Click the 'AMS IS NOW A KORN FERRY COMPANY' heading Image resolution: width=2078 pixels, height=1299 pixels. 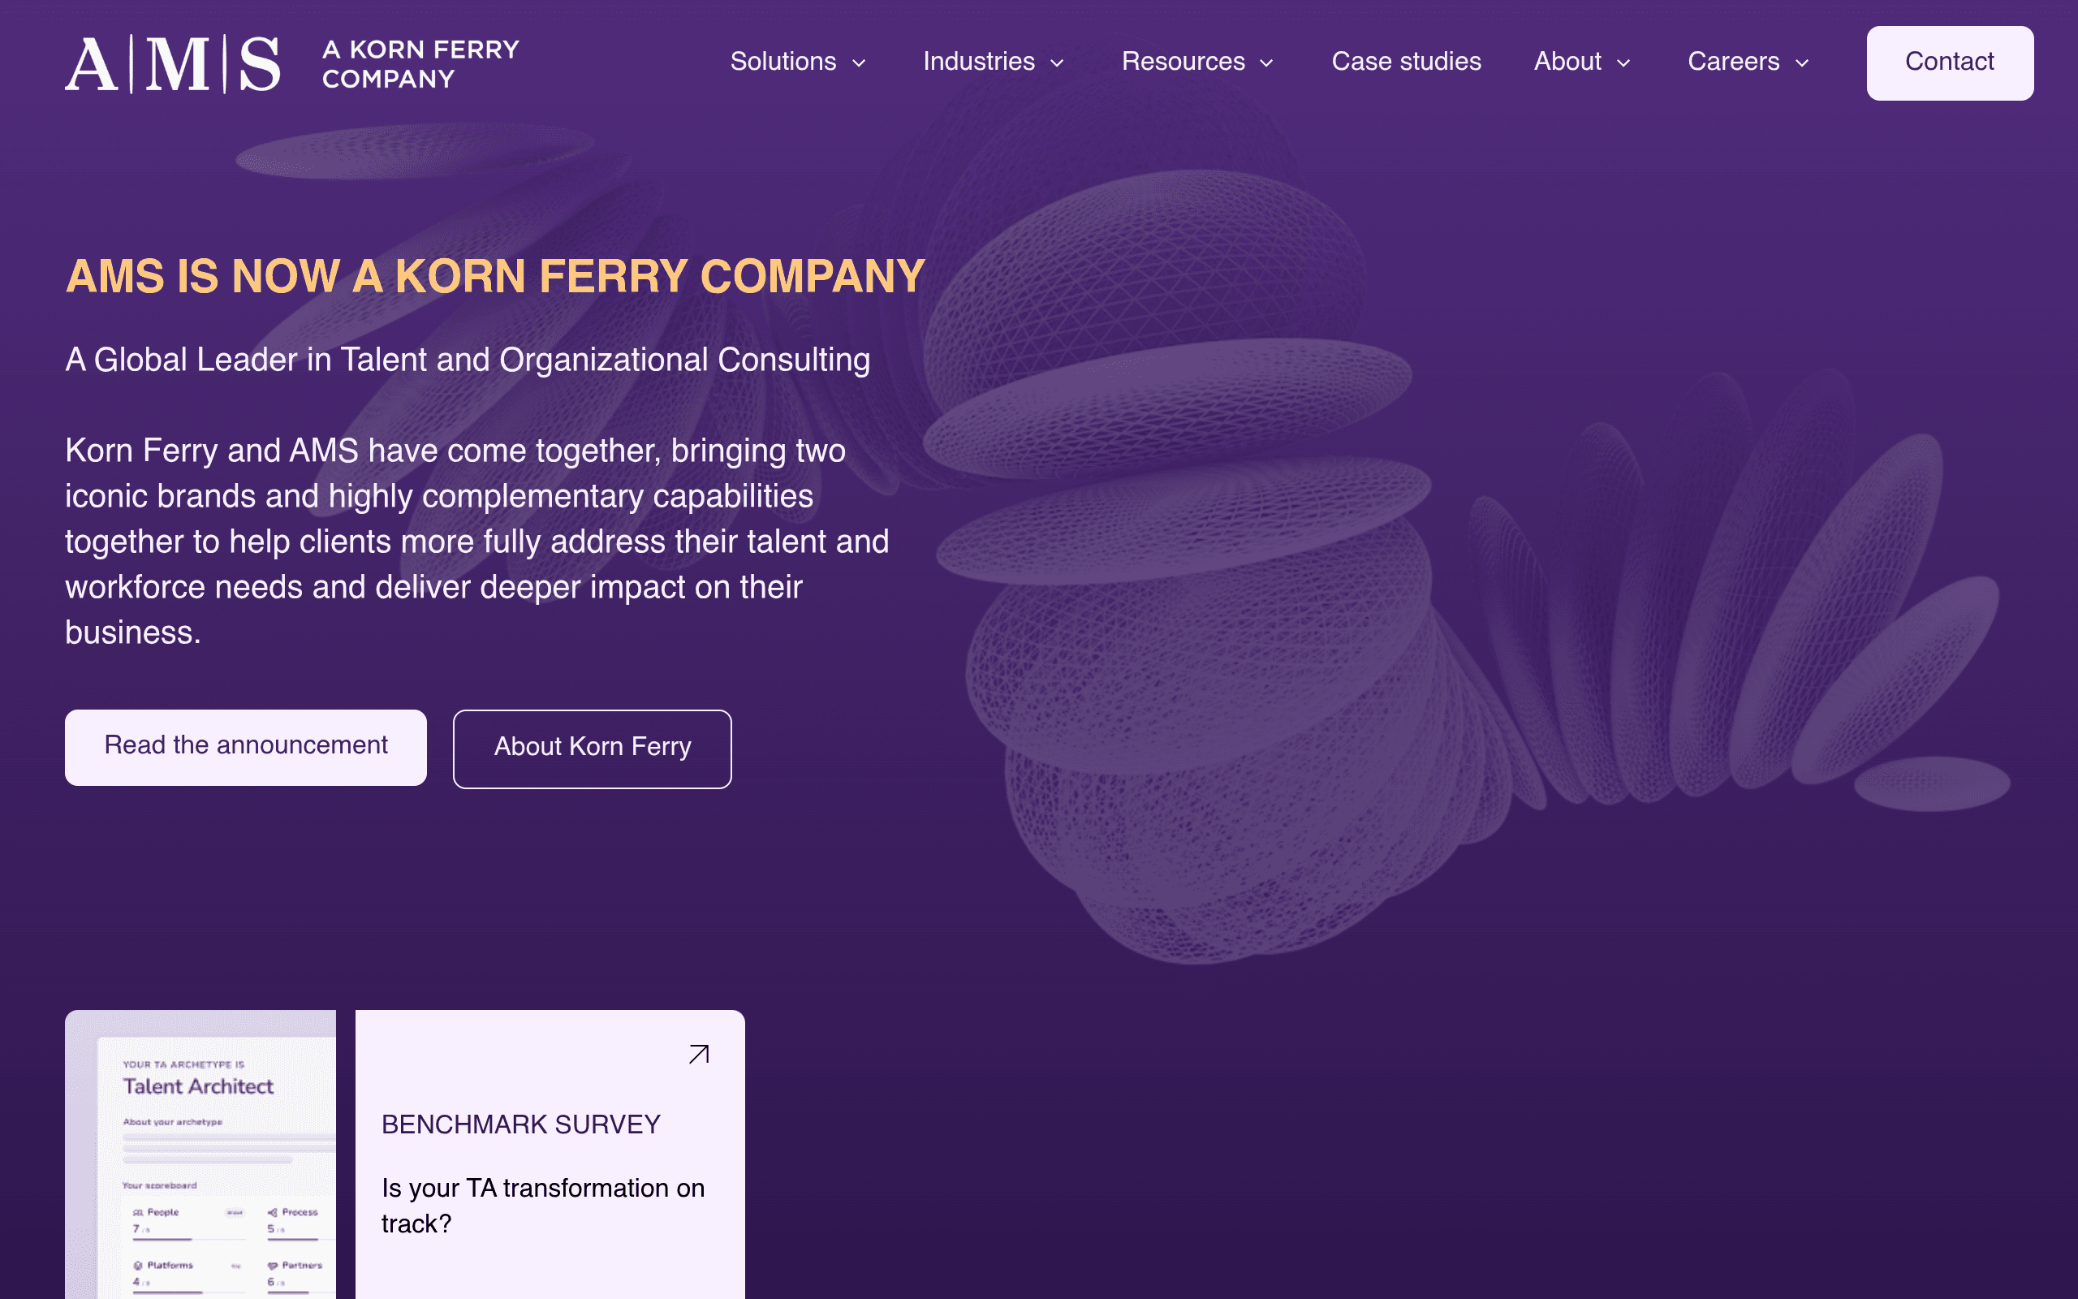[495, 277]
